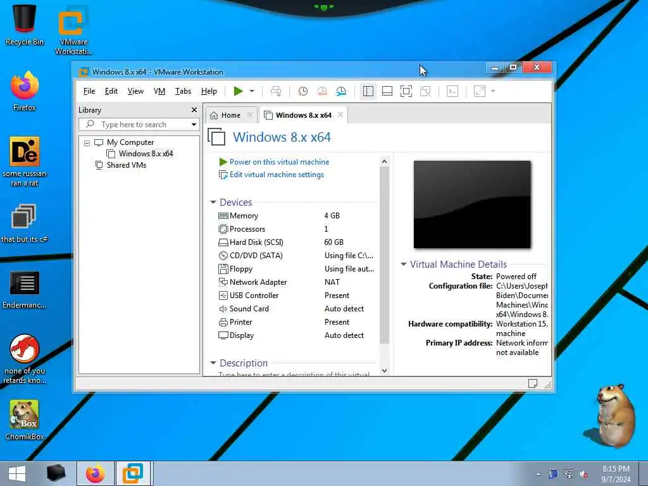The height and width of the screenshot is (486, 648).
Task: Open the VM menu
Action: [x=159, y=91]
